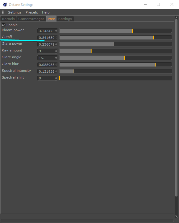Click the Spectral intensity value field

point(47,71)
